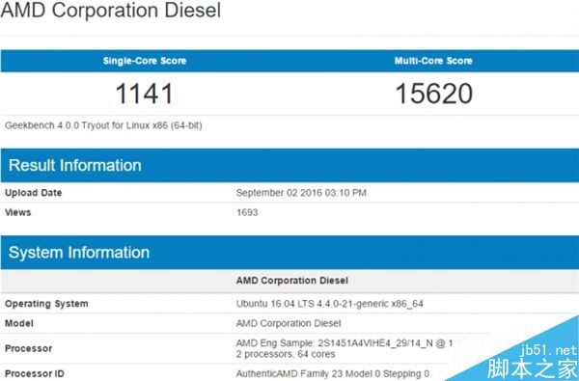Select the Views label
The width and height of the screenshot is (579, 381).
click(17, 212)
